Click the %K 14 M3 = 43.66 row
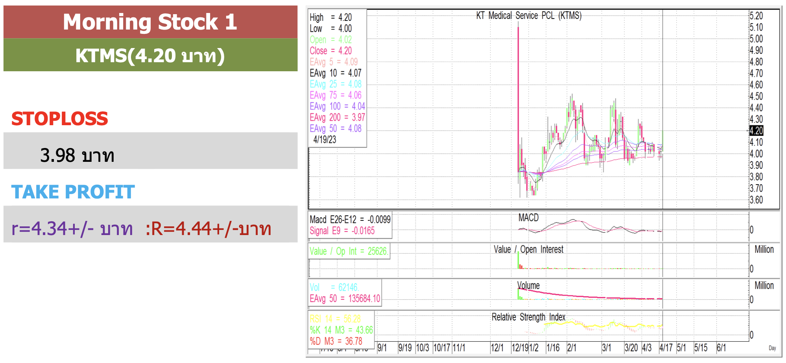This screenshot has width=786, height=363. pyautogui.click(x=341, y=330)
